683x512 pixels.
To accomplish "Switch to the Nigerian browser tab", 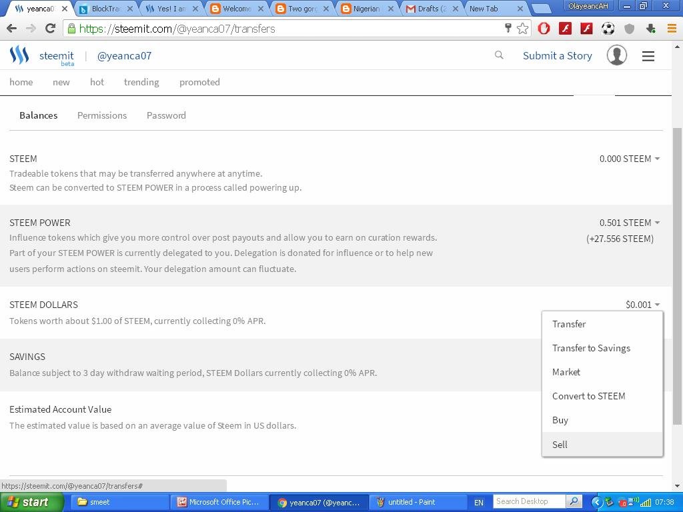I will click(368, 9).
